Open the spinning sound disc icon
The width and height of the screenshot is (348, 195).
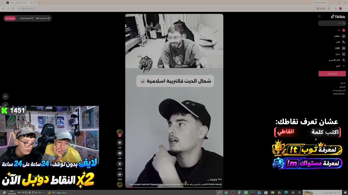pyautogui.click(x=120, y=185)
